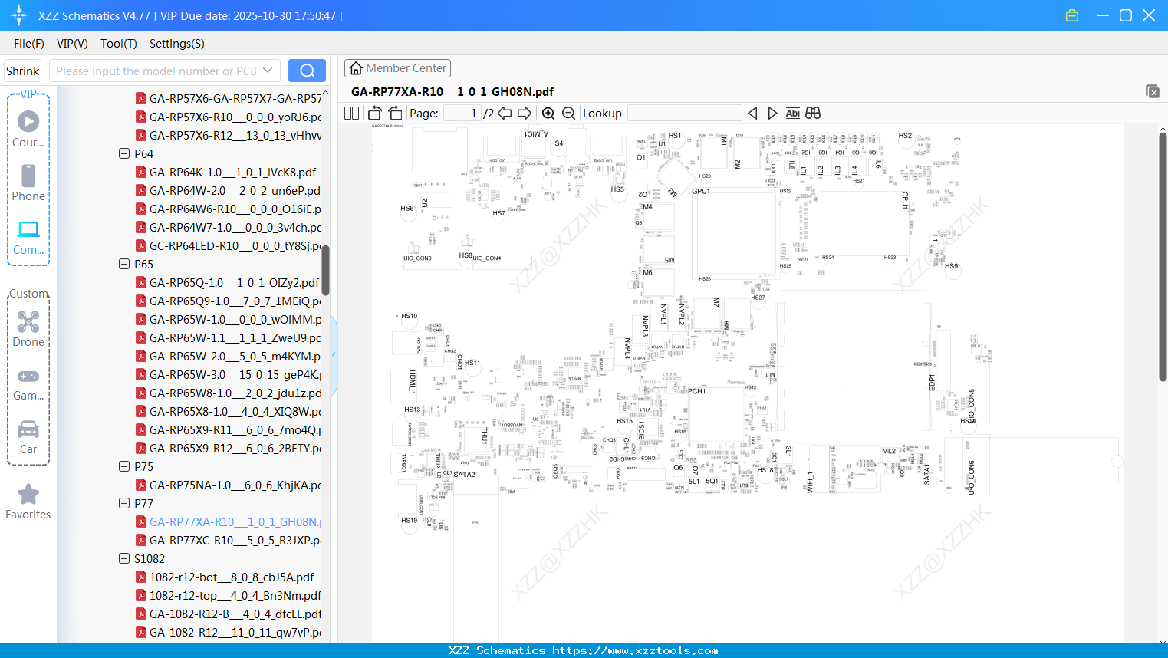Collapse the P77 folder
Viewport: 1168px width, 658px height.
click(x=124, y=503)
